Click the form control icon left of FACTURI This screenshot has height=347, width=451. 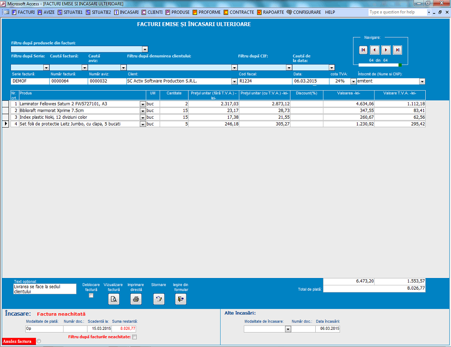(6, 12)
